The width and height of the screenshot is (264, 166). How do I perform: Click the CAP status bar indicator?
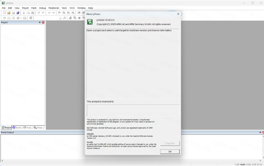click(x=237, y=164)
